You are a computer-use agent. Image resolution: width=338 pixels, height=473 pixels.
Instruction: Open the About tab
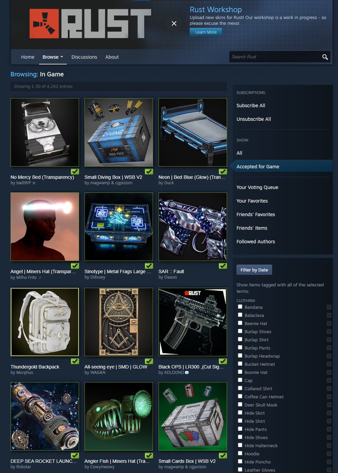(112, 57)
